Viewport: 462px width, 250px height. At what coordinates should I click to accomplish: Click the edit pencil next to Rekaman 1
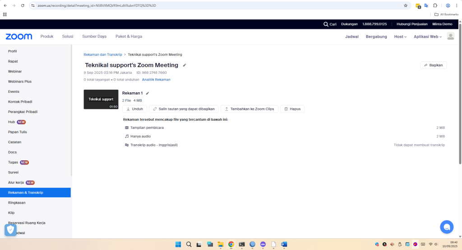(x=147, y=93)
